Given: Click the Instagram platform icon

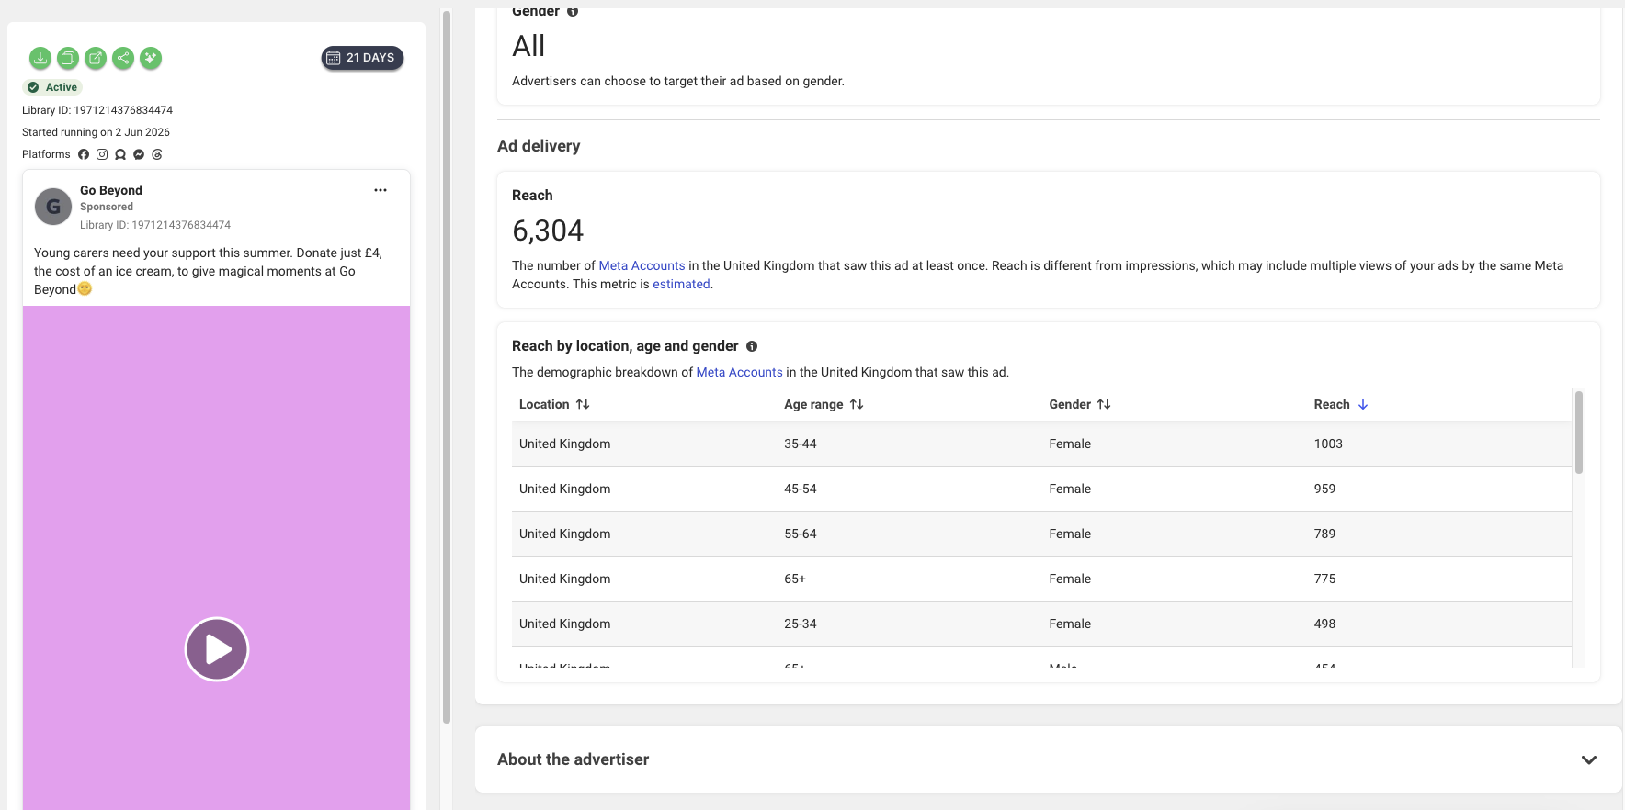Looking at the screenshot, I should click(102, 154).
